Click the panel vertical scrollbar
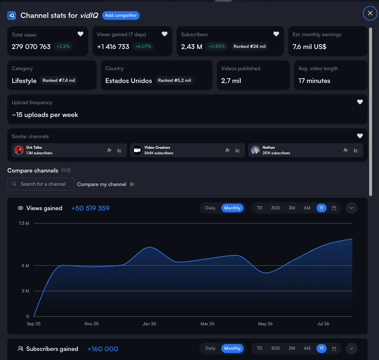The height and width of the screenshot is (360, 379). click(x=371, y=111)
